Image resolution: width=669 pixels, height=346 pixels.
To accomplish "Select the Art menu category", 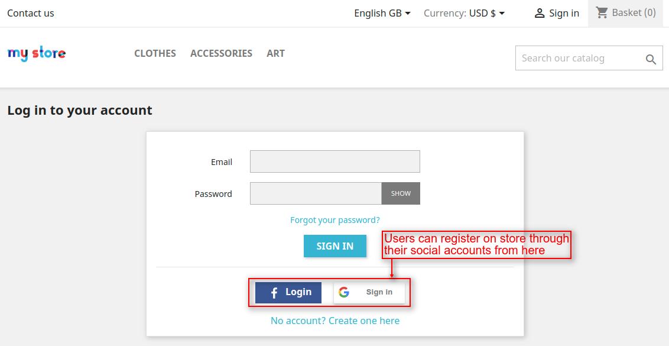I will (x=275, y=53).
